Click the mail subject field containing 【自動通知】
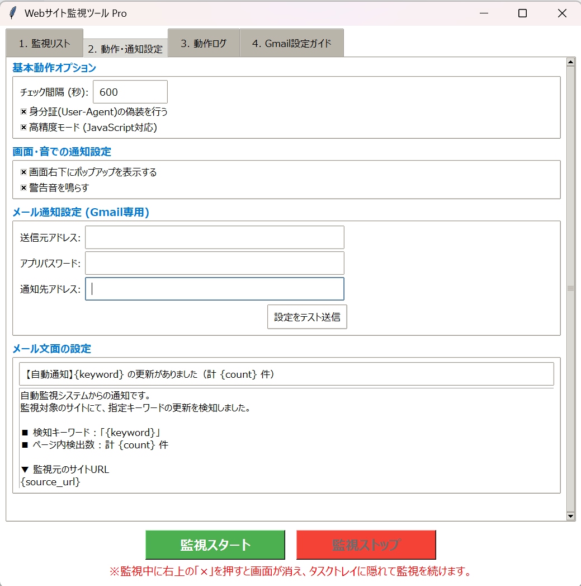The height and width of the screenshot is (586, 581). [286, 374]
